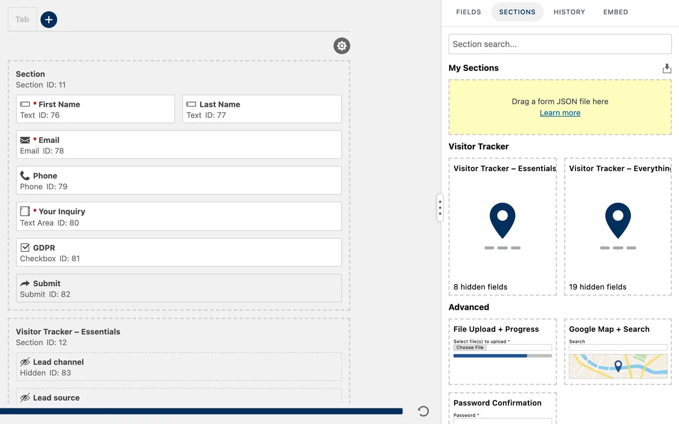Image resolution: width=679 pixels, height=424 pixels.
Task: Click the GDPR checkbox field icon
Action: click(x=25, y=248)
